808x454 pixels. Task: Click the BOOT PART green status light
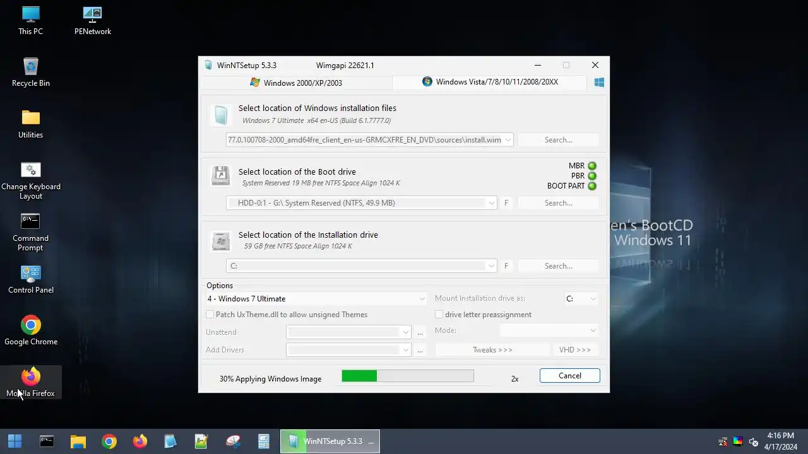[592, 186]
